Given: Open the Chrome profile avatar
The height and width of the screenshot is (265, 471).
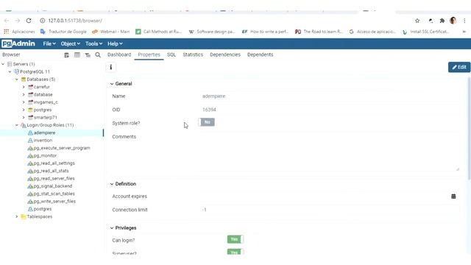Looking at the screenshot, I should pos(453,21).
